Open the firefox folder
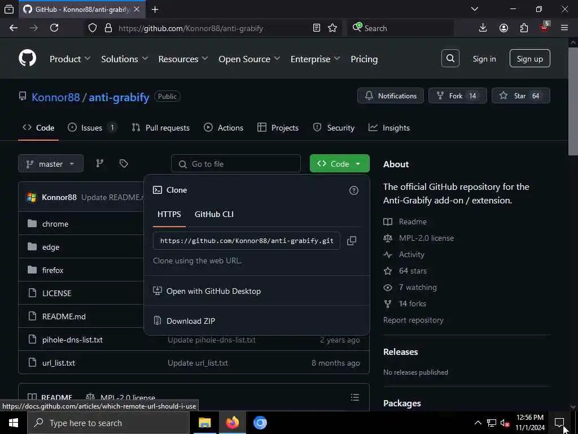 (52, 270)
